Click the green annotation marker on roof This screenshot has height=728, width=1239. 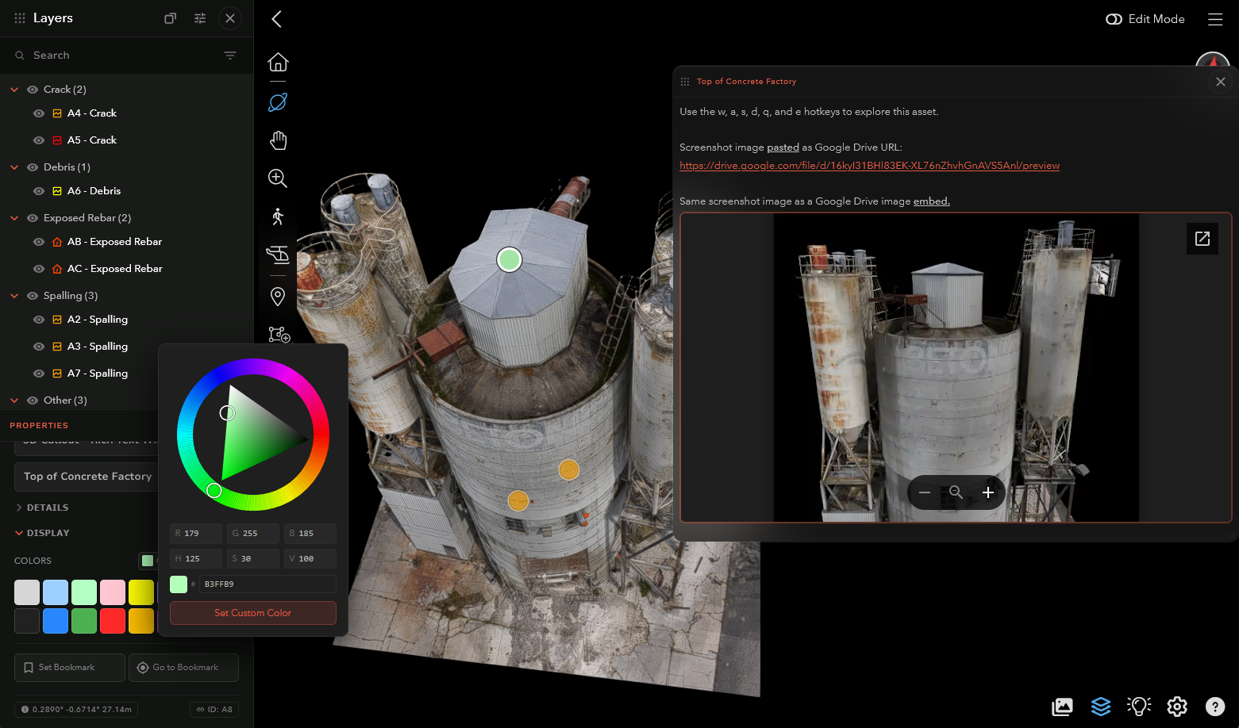[x=510, y=259]
